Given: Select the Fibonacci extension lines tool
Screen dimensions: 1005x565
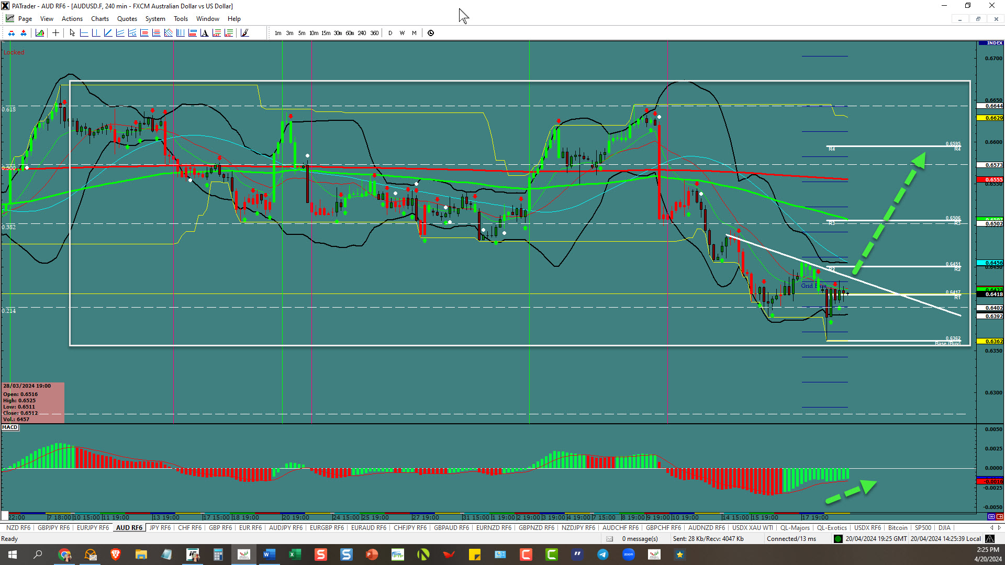Looking at the screenshot, I should (x=156, y=33).
